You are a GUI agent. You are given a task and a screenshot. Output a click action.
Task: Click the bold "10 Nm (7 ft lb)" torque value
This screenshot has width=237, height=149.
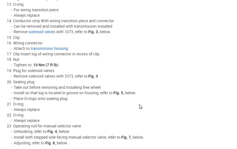(46, 65)
